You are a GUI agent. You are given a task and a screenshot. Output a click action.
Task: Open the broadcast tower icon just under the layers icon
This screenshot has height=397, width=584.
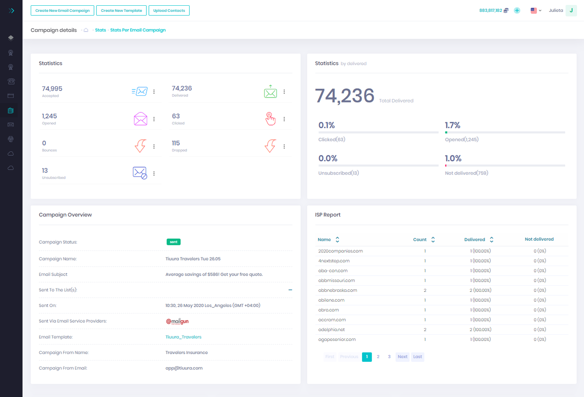tap(11, 53)
